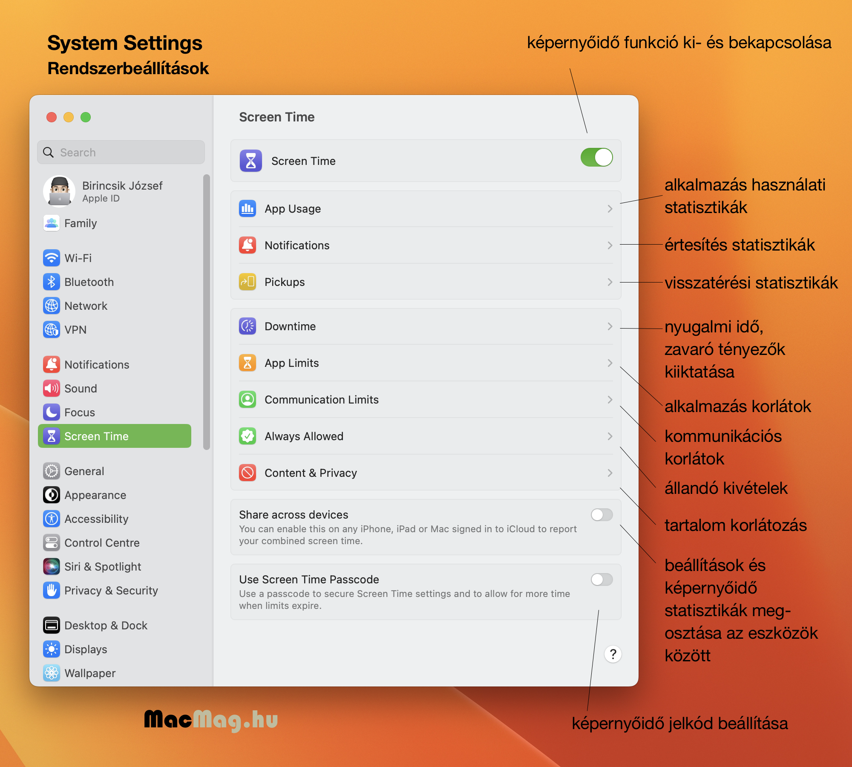
Task: Click the yellow Pickups icon
Action: click(248, 282)
